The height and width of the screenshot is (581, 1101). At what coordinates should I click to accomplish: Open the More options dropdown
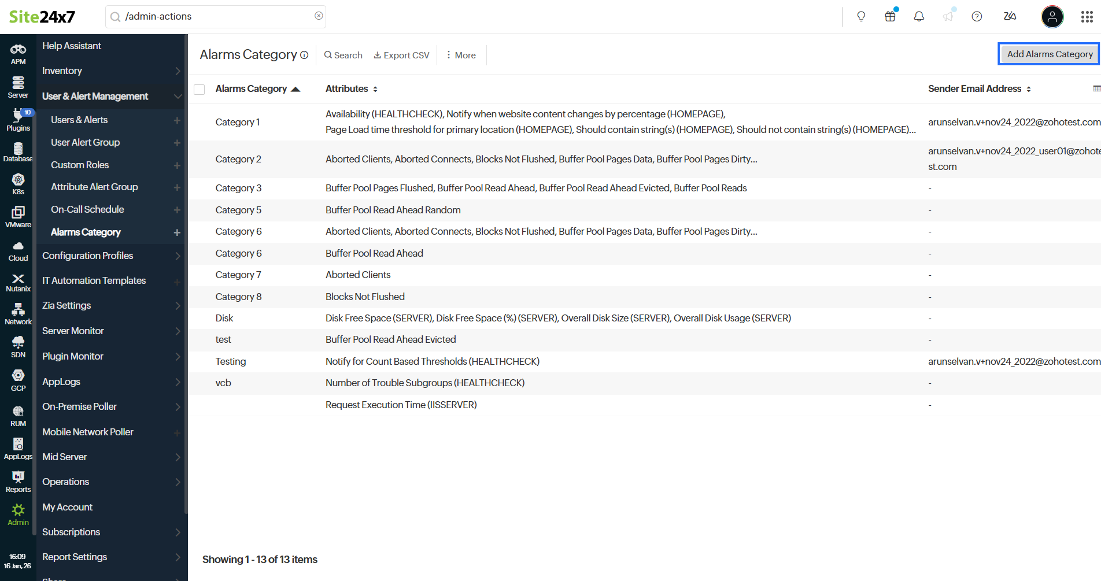click(461, 55)
